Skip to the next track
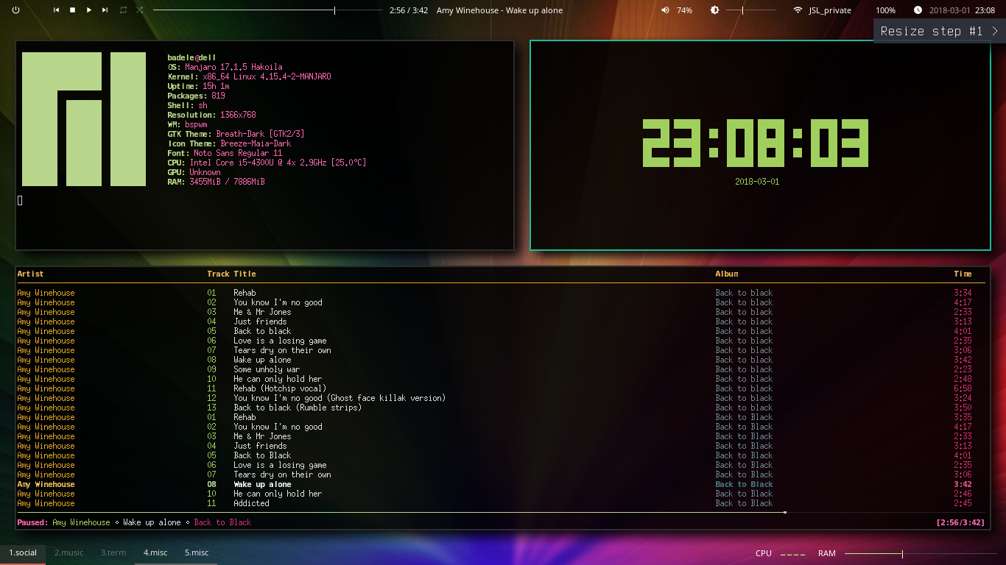Viewport: 1006px width, 565px height. 105,10
